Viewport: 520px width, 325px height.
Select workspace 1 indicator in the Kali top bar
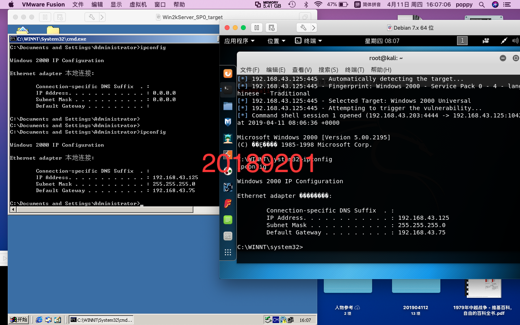point(462,41)
